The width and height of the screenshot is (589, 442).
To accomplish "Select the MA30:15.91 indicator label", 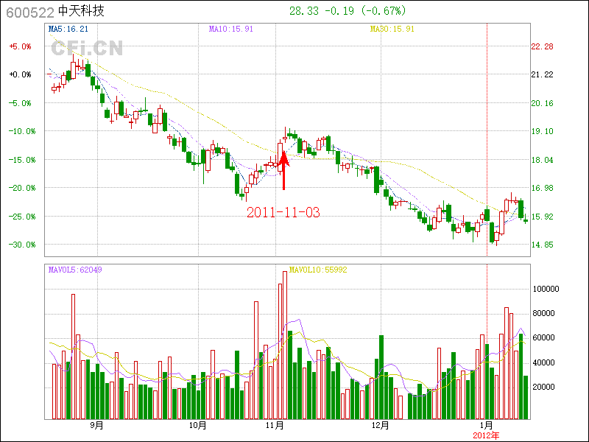I will point(392,29).
